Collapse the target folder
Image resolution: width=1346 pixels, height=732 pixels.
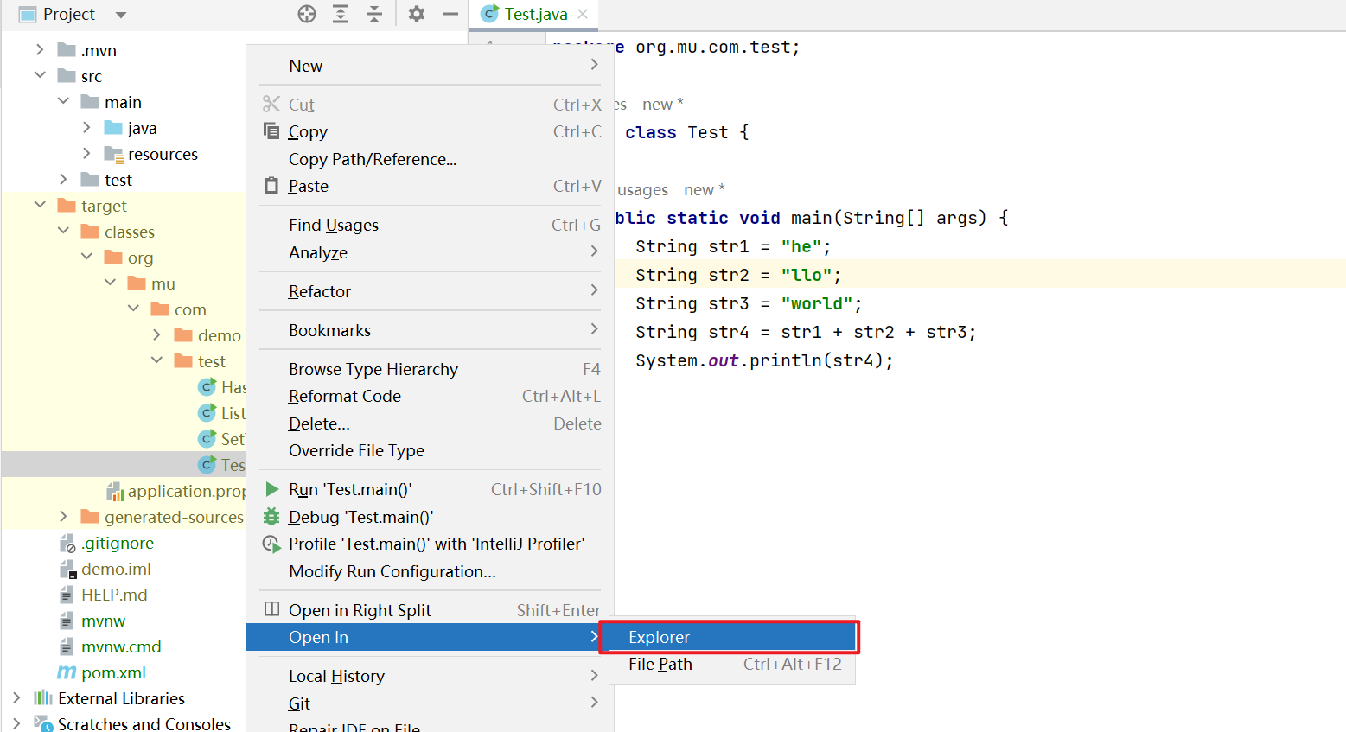coord(40,206)
